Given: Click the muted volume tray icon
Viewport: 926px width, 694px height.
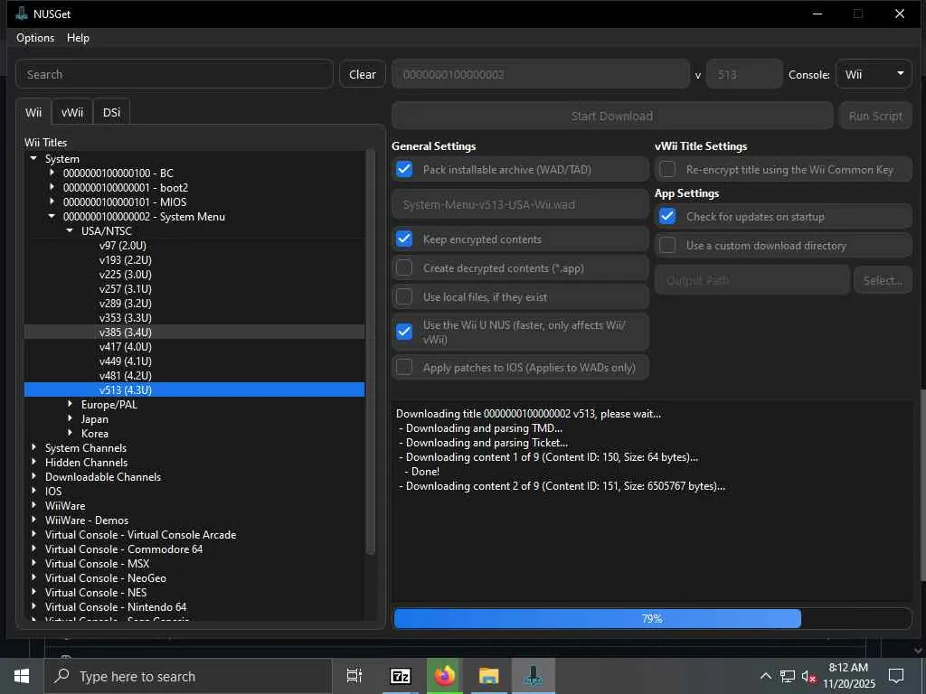Looking at the screenshot, I should pos(808,676).
